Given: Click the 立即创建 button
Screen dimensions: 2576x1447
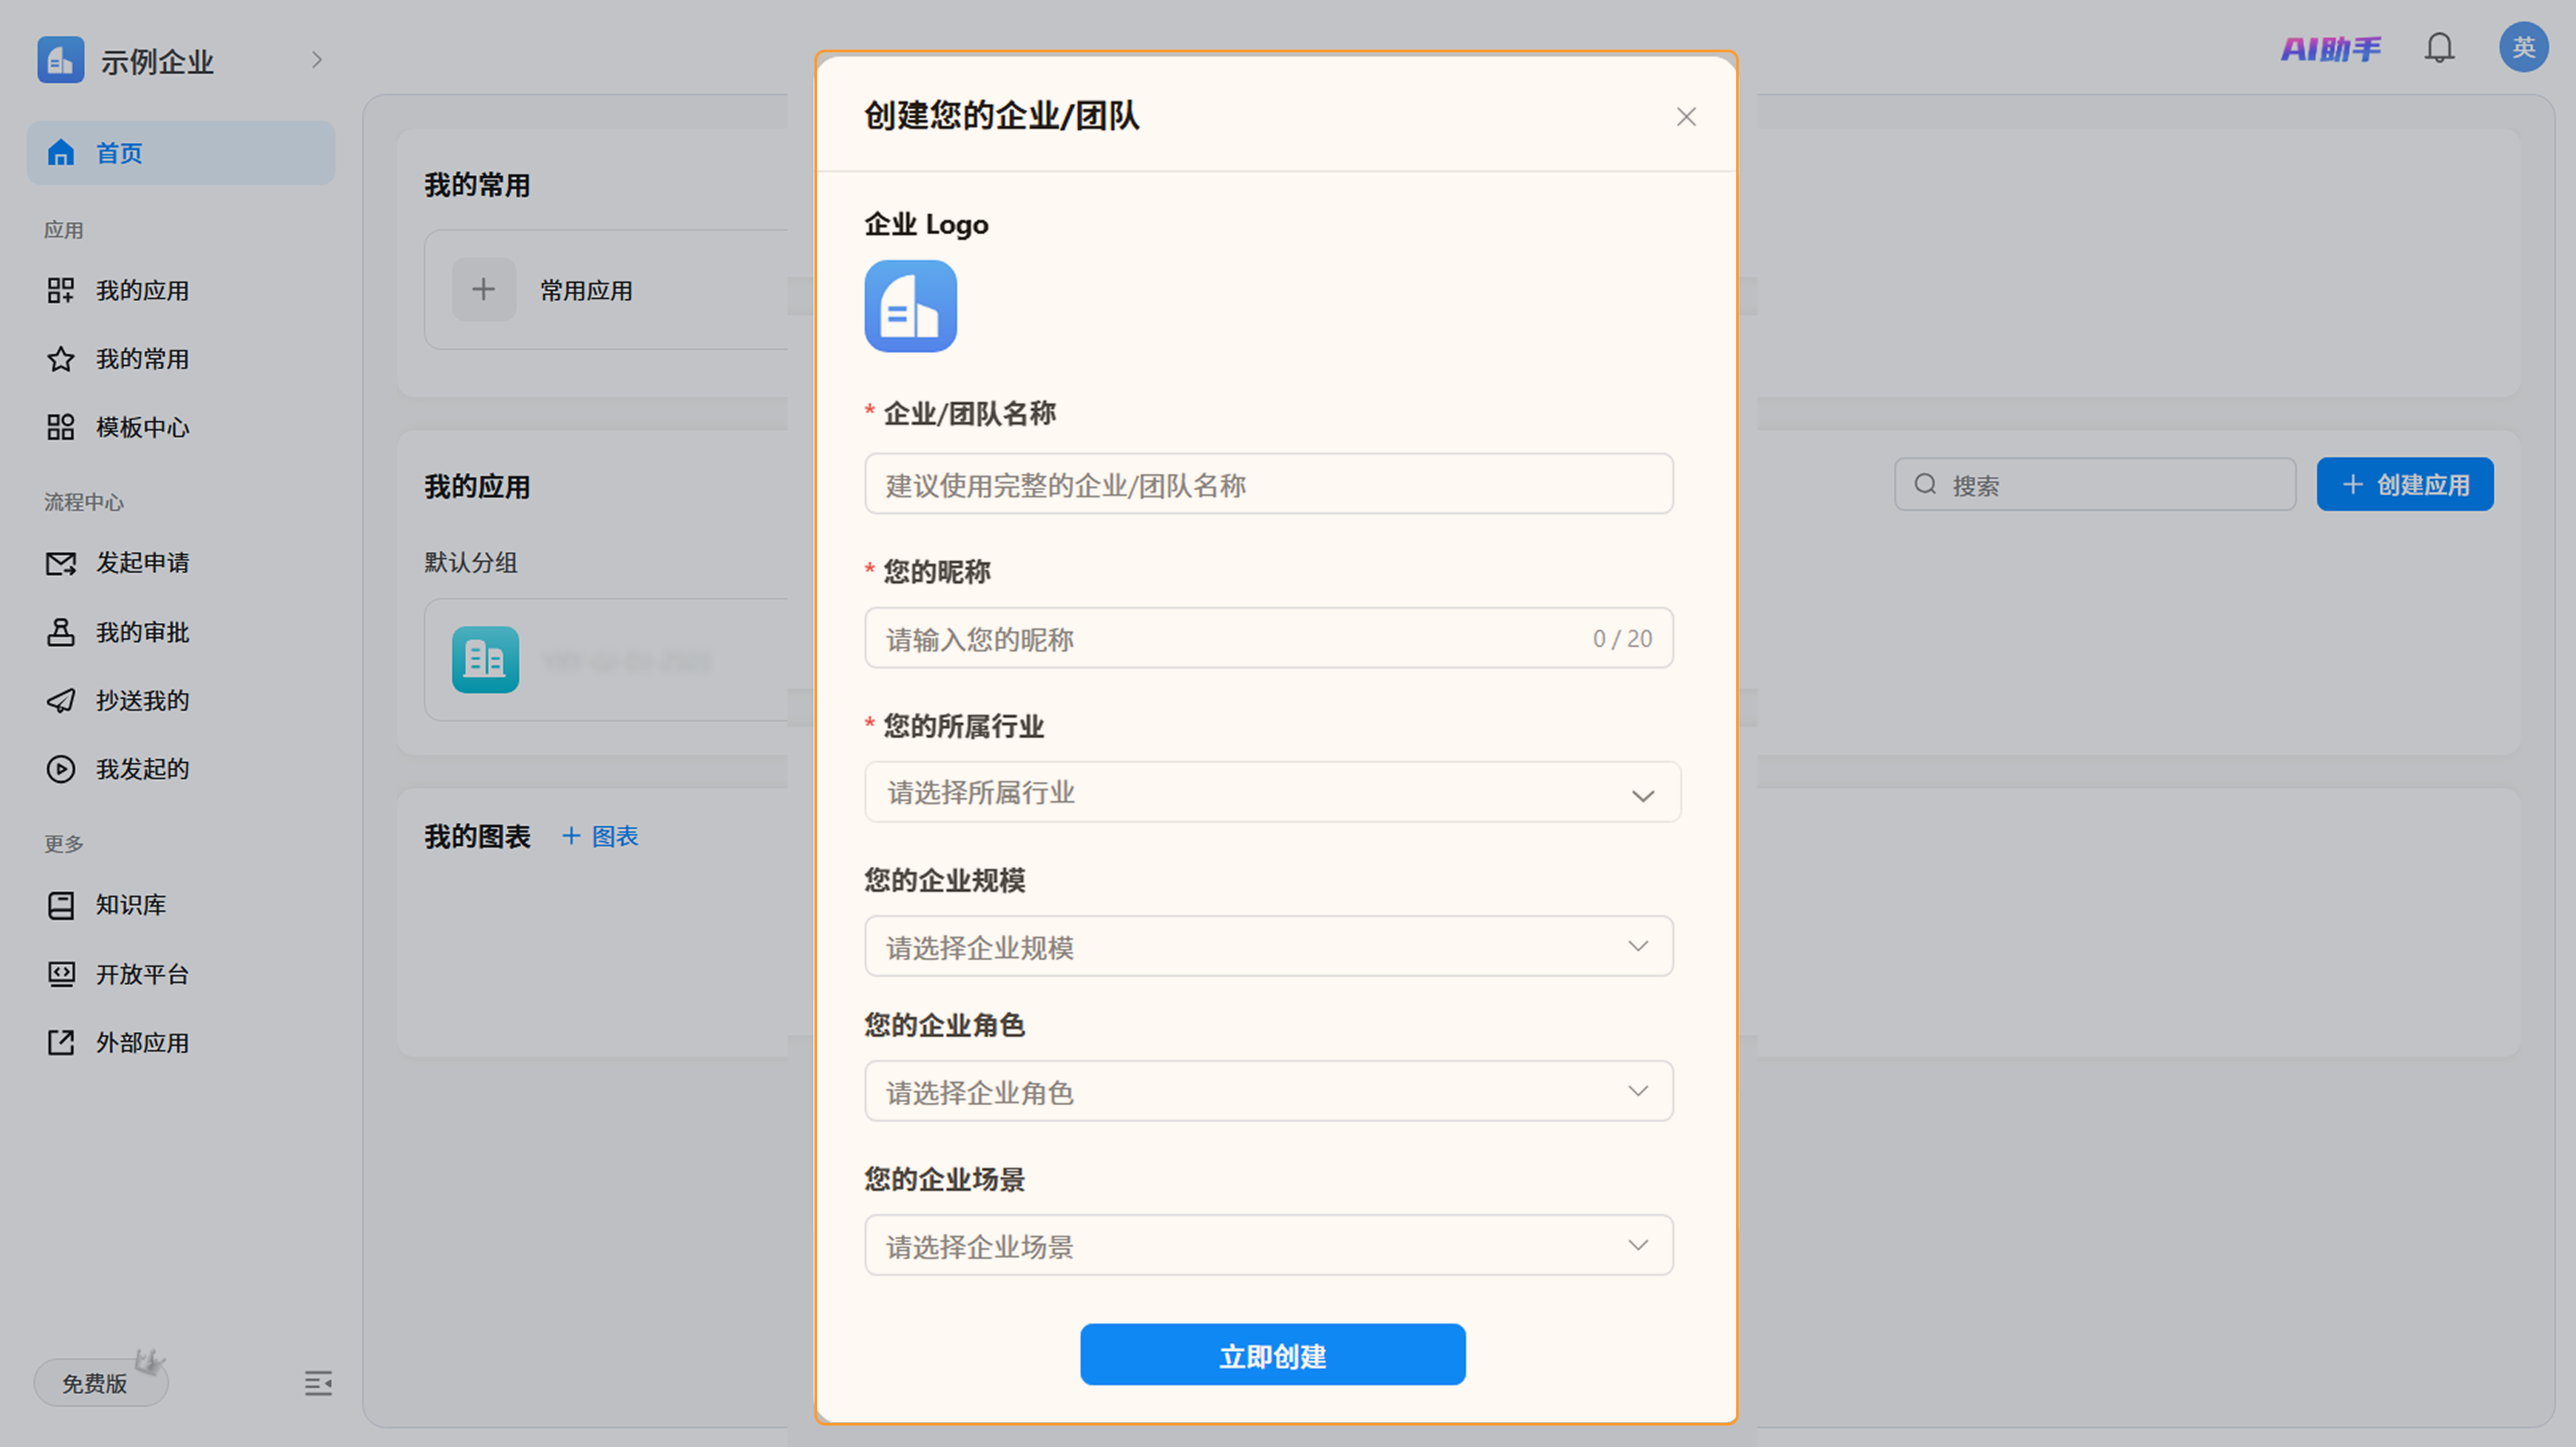Looking at the screenshot, I should (x=1273, y=1355).
